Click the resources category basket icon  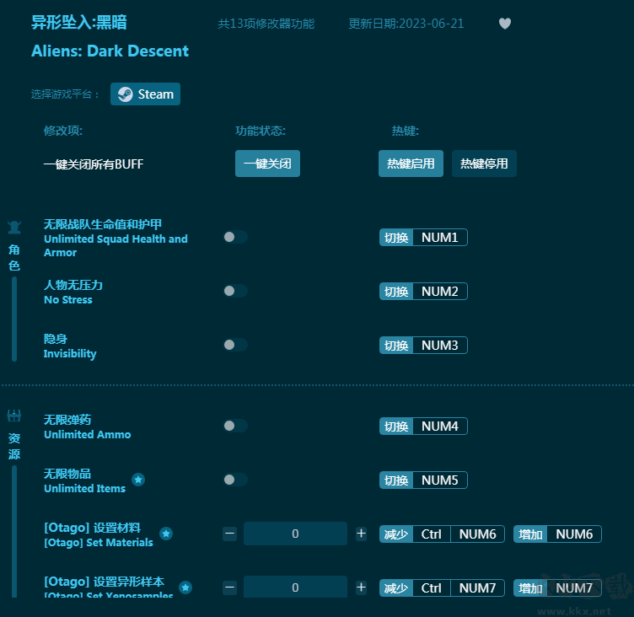pos(14,416)
